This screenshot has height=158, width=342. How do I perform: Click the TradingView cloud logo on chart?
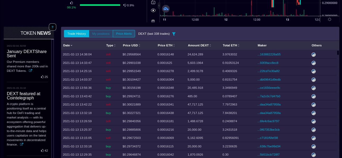[x=166, y=9]
